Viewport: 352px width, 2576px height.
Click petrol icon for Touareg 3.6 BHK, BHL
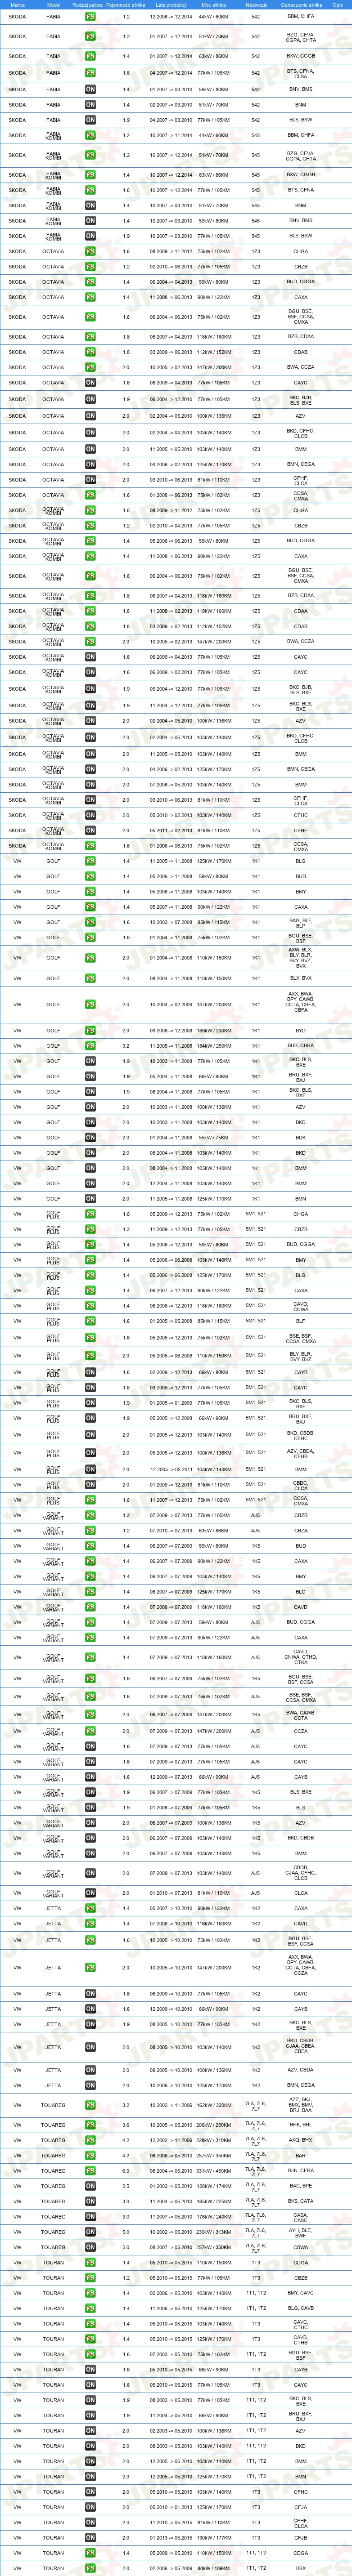tap(90, 2125)
